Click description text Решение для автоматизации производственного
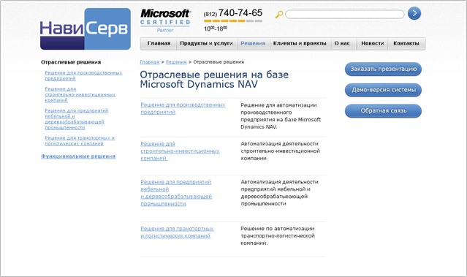The width and height of the screenshot is (467, 277). pyautogui.click(x=281, y=116)
